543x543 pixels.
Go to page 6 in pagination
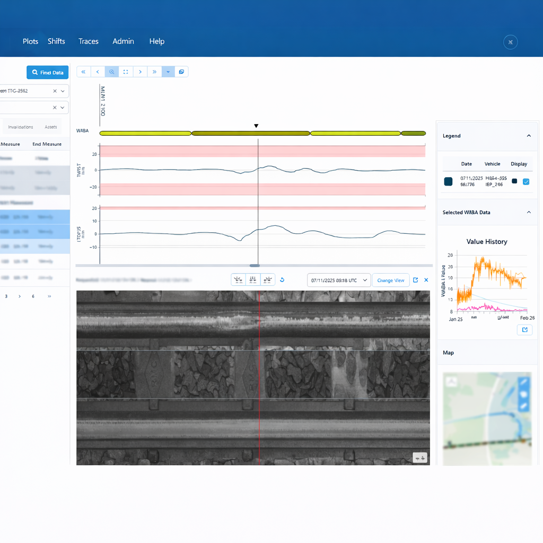click(33, 296)
